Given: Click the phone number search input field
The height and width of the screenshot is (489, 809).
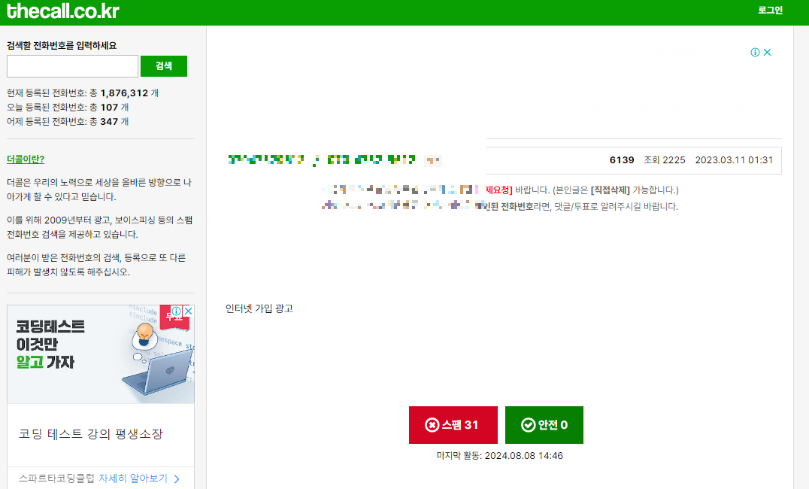Looking at the screenshot, I should click(72, 66).
